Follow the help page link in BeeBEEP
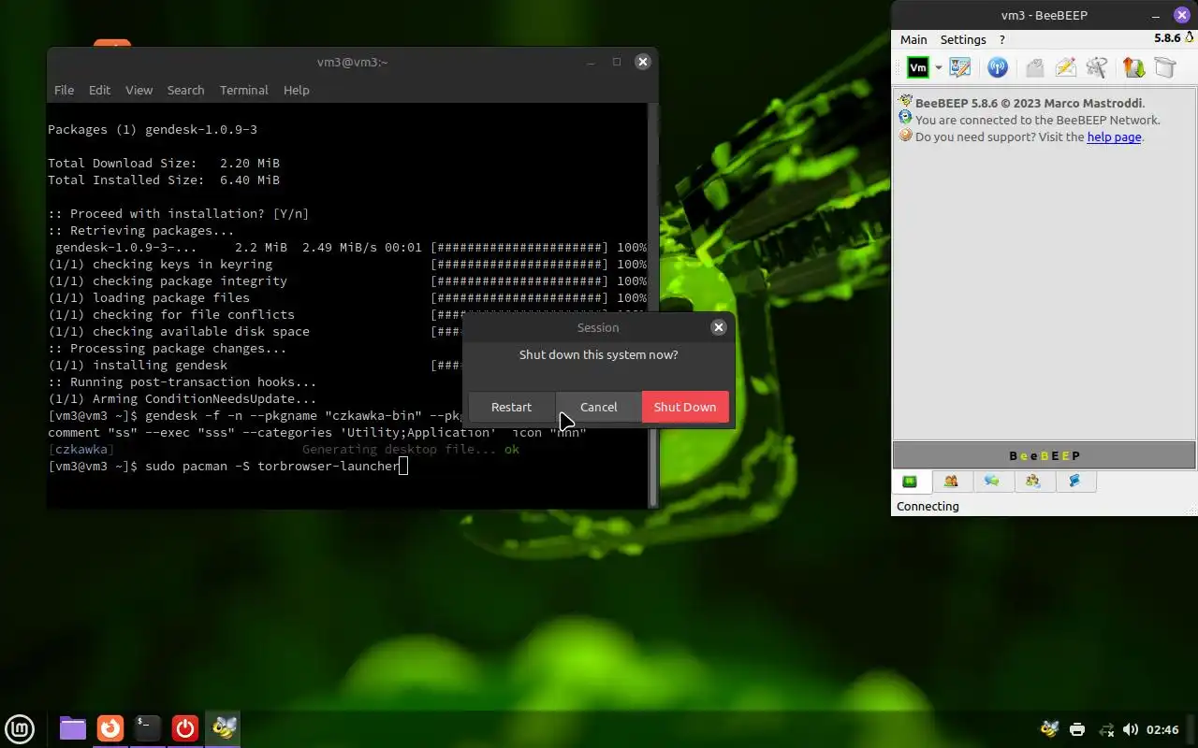The height and width of the screenshot is (748, 1198). pos(1114,137)
